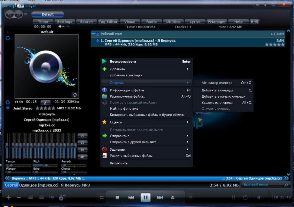Click the album art cover thumbnail
The height and width of the screenshot is (207, 294).
(46, 66)
